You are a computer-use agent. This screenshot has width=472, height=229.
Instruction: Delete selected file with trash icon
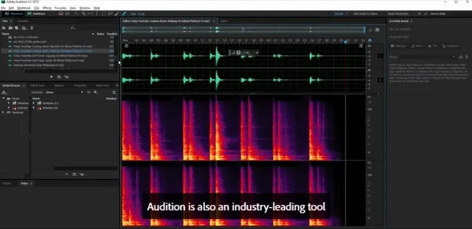coord(32,28)
